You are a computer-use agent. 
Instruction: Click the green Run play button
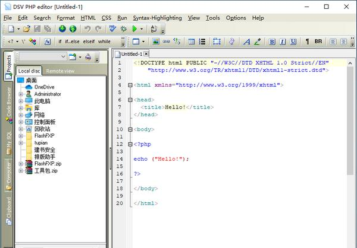coord(135,28)
